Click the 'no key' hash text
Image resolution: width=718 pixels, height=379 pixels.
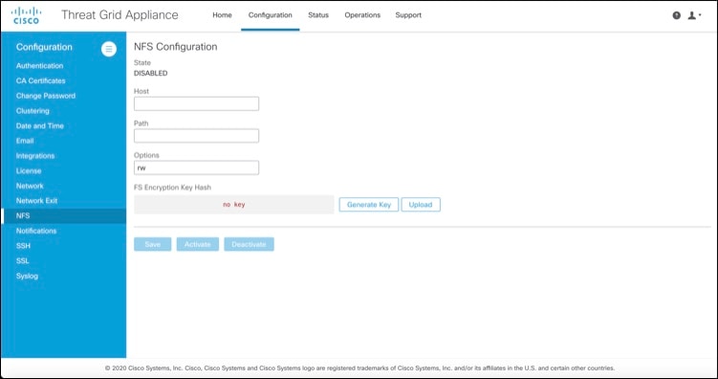click(234, 205)
